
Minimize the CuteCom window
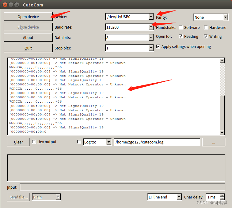pyautogui.click(x=11, y=5)
